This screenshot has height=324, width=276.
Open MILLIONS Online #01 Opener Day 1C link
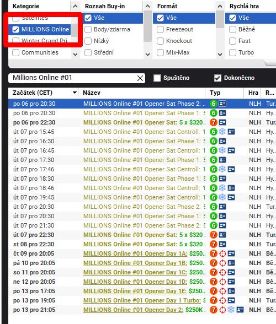[x=135, y=272]
